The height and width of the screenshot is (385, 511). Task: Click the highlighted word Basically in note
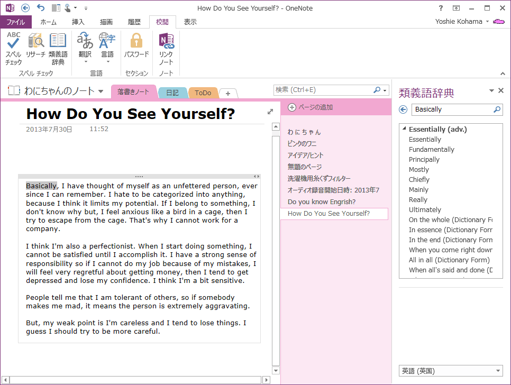41,186
